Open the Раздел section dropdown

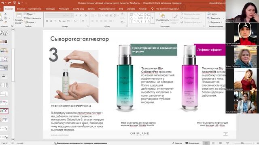click(x=30, y=22)
